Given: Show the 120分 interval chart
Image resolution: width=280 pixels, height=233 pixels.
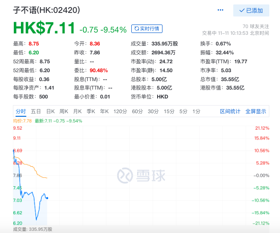Looking at the screenshot, I should (120, 111).
